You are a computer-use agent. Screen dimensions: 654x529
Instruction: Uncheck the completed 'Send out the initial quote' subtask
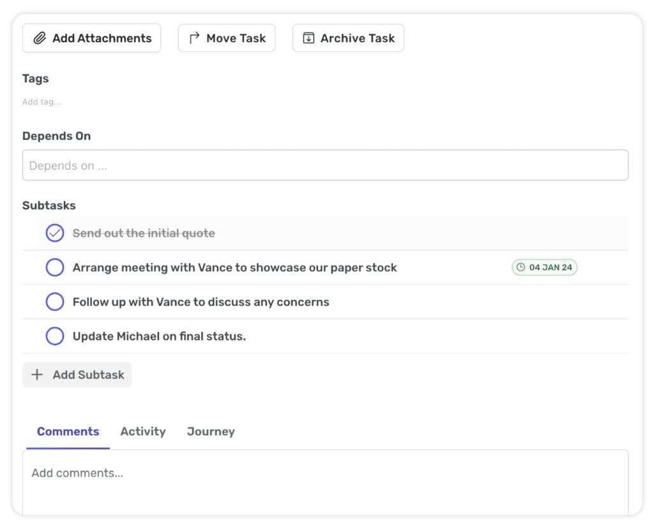pos(55,234)
